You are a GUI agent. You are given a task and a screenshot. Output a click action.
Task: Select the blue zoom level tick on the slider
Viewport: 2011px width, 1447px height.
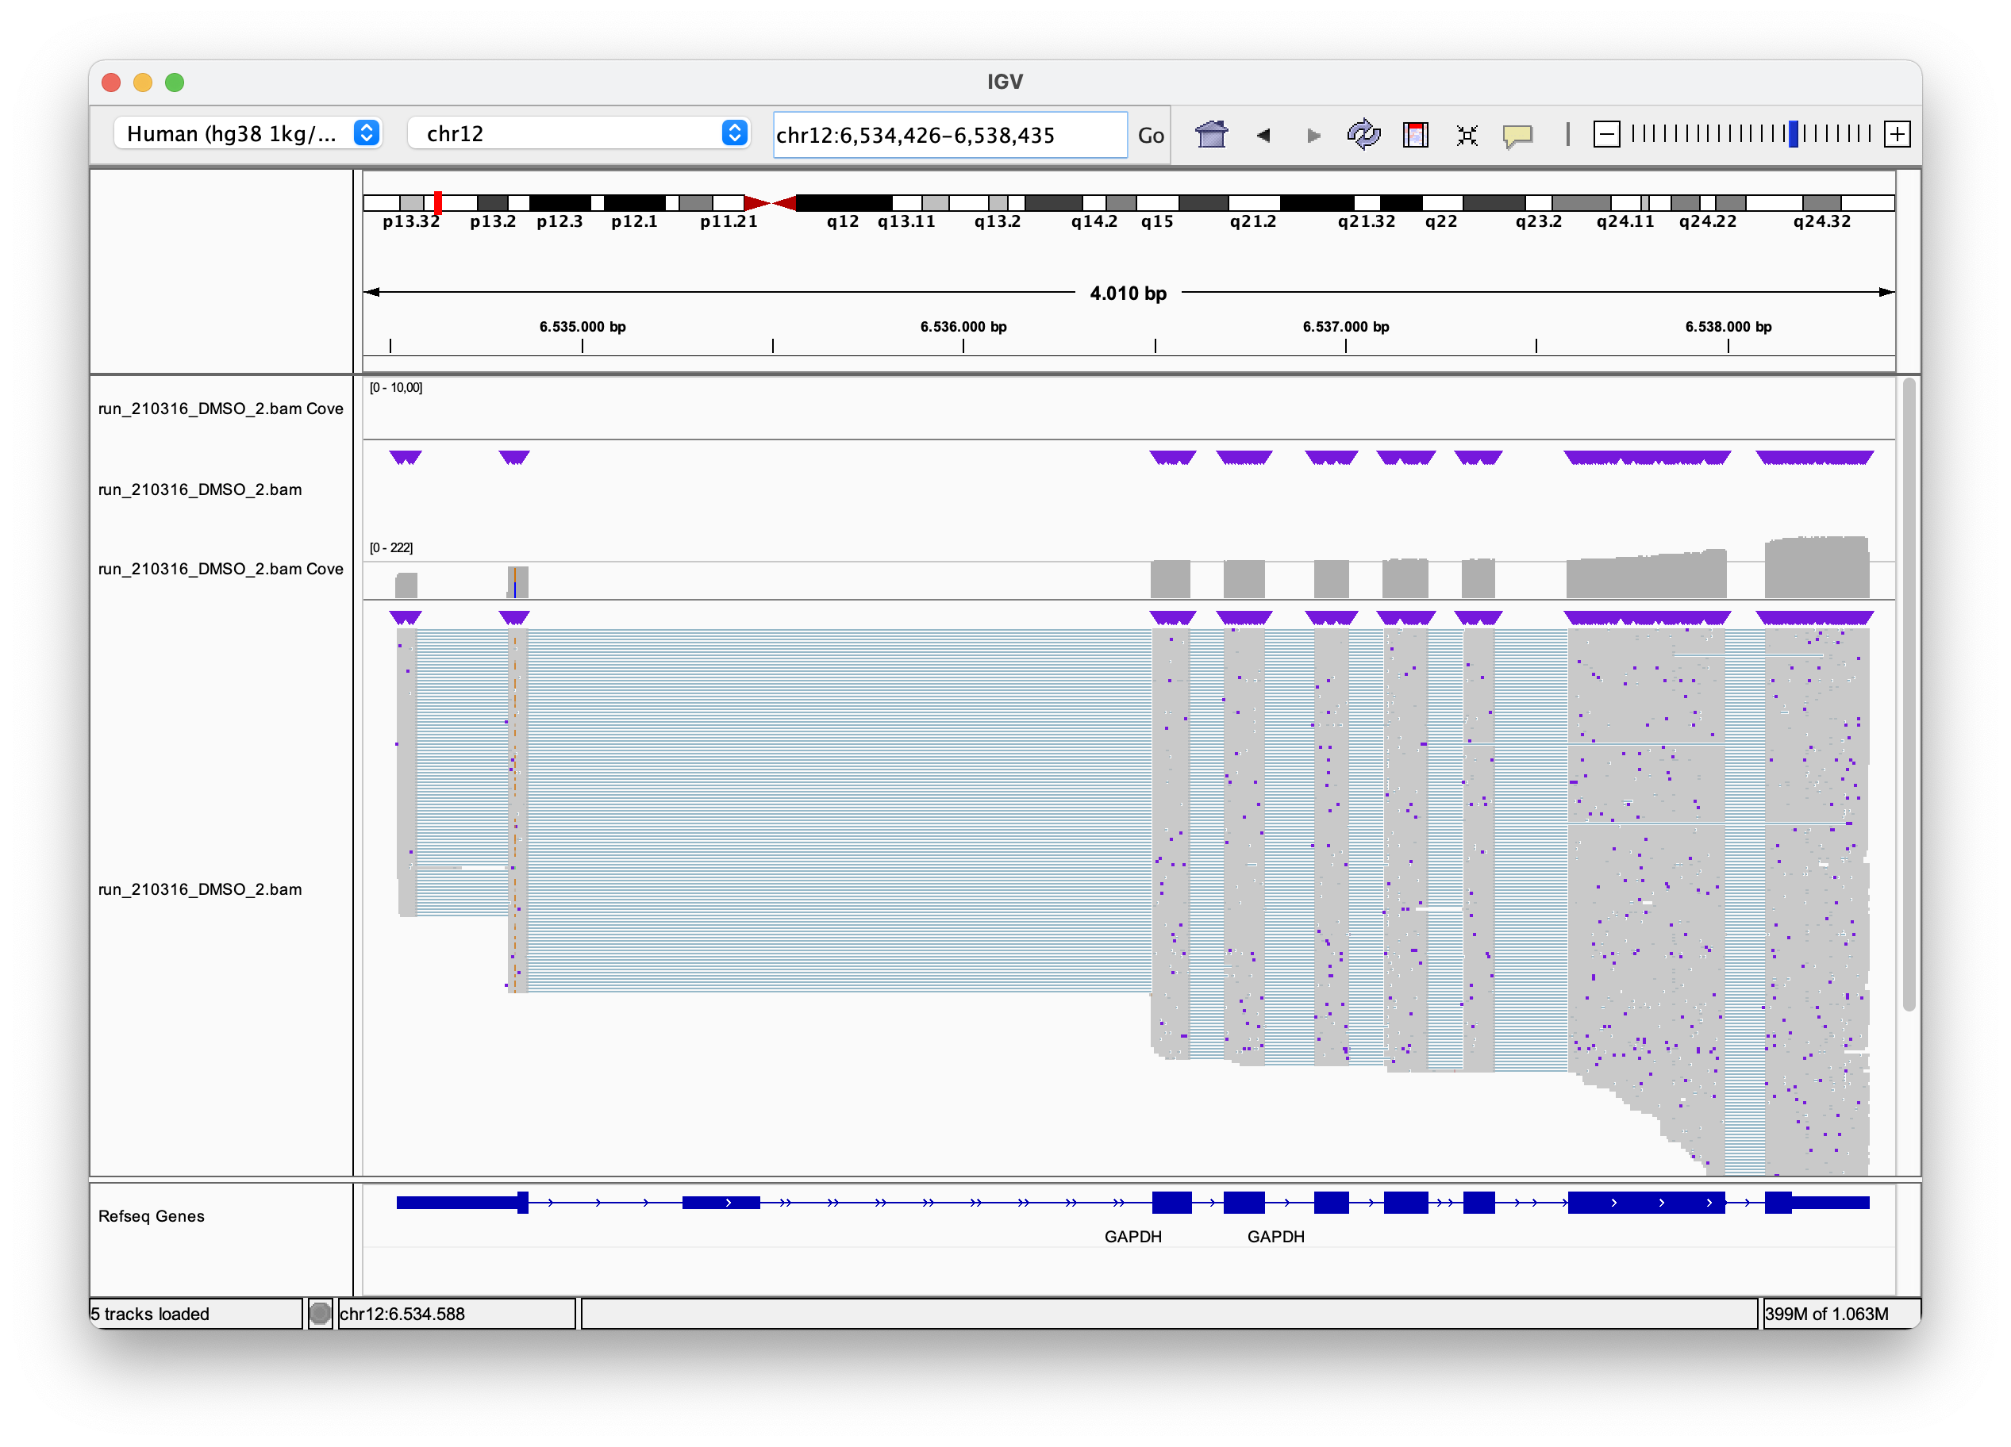click(x=1794, y=134)
